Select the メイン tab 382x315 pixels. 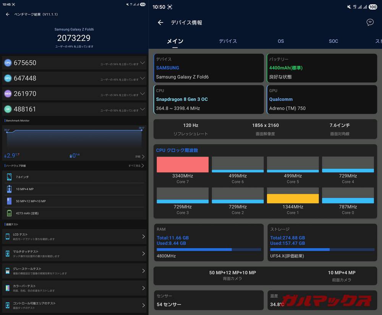[175, 41]
